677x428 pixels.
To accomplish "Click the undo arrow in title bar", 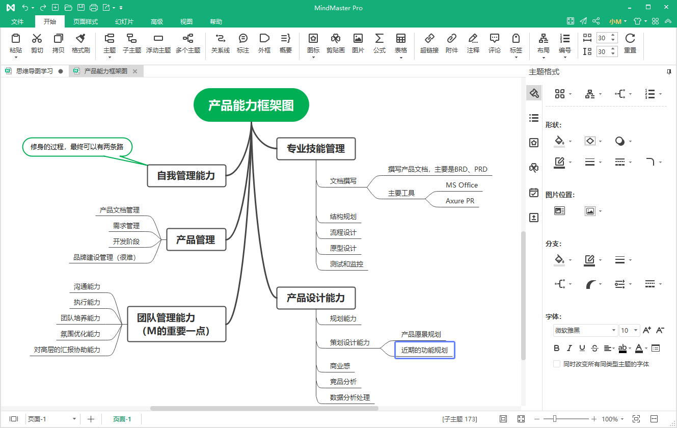I will tap(25, 8).
